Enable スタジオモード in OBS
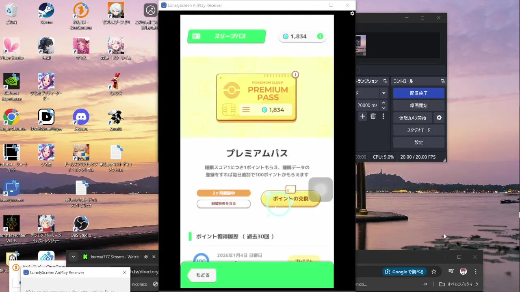520x292 pixels. pos(418,130)
